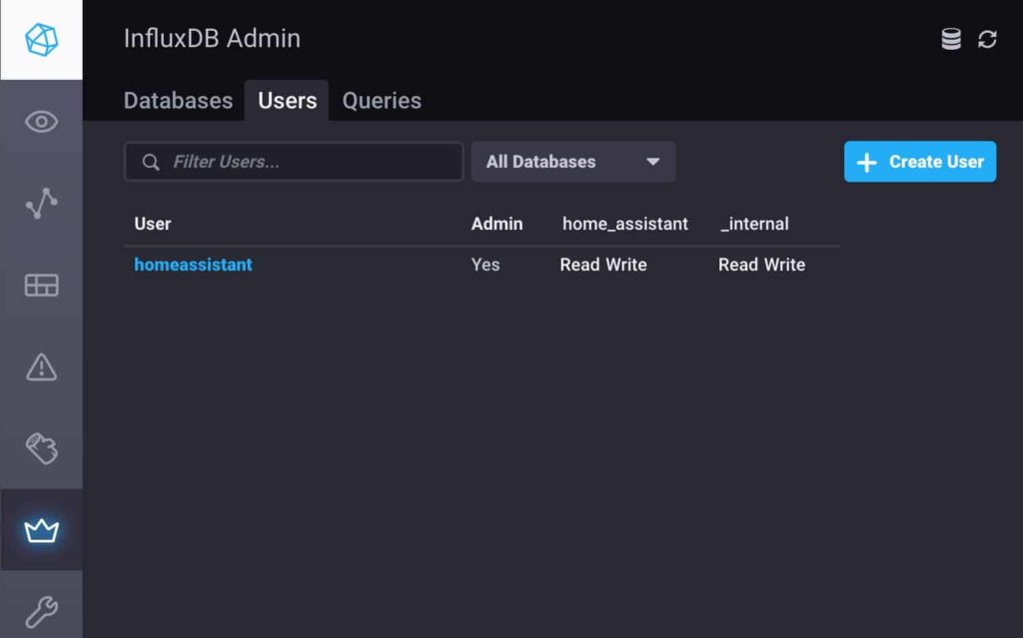Open the Data Explorer graph icon

click(x=41, y=203)
